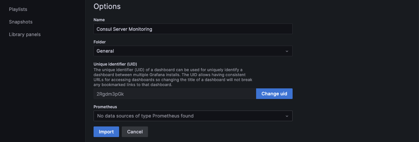
Task: Click the Unique identifier (UID) label
Action: click(x=115, y=64)
